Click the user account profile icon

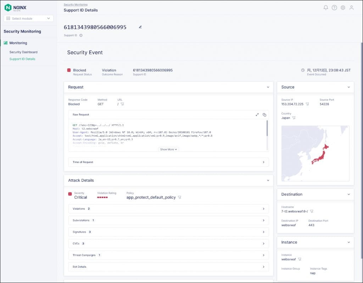click(351, 7)
